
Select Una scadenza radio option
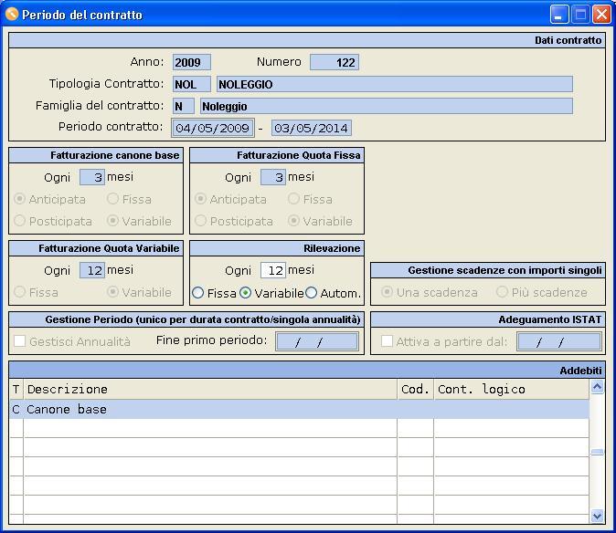point(387,292)
